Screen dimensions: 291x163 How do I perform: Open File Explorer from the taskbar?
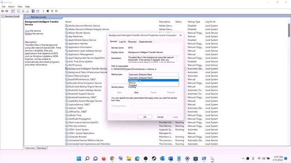pos(129,158)
